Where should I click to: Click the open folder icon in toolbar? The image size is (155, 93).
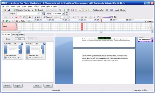pyautogui.click(x=5, y=10)
